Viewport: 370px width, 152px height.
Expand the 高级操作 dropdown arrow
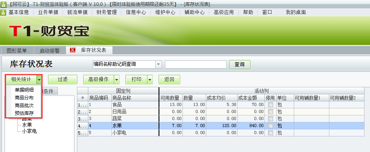click(x=116, y=80)
